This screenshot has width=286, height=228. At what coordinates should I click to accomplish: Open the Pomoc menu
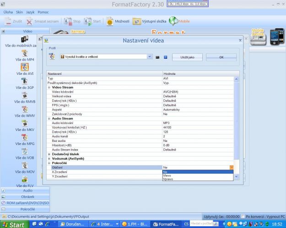(43, 12)
